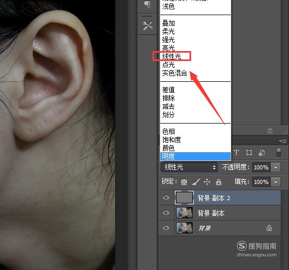The image size is (289, 270).
Task: Filter layers by shape layers icon
Action: point(249,153)
